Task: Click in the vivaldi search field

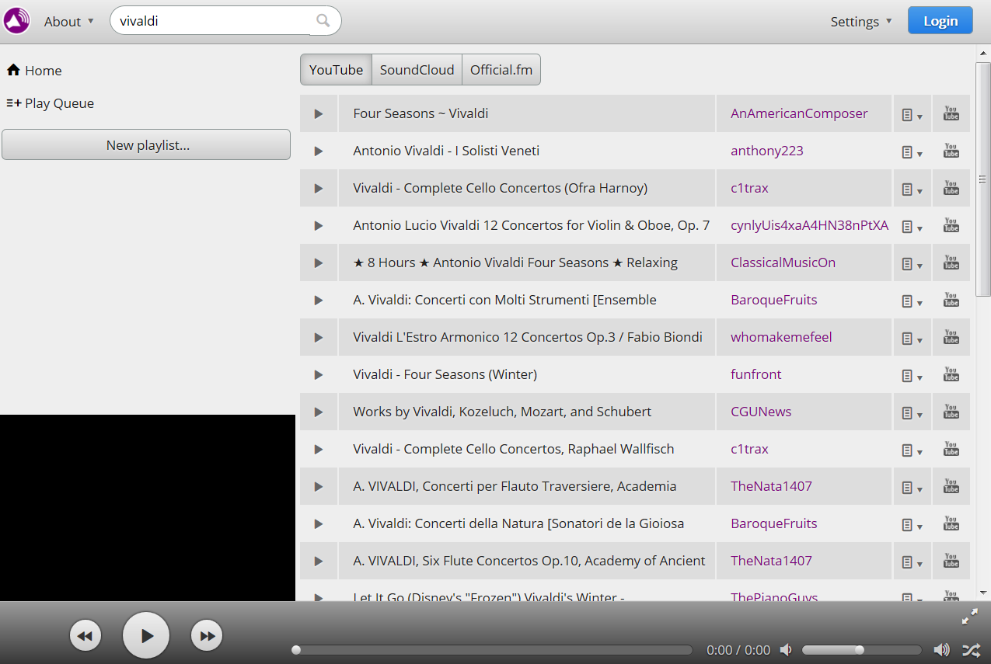Action: [210, 21]
